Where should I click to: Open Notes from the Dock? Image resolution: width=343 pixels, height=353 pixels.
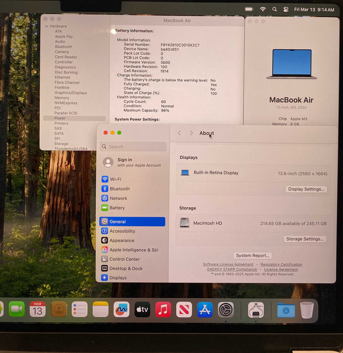pyautogui.click(x=100, y=309)
